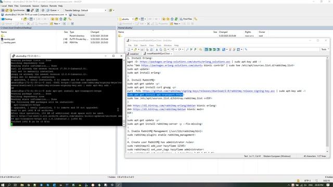The image size is (333, 187).
Task: Select the newkey.pem file
Action: [x=8, y=43]
